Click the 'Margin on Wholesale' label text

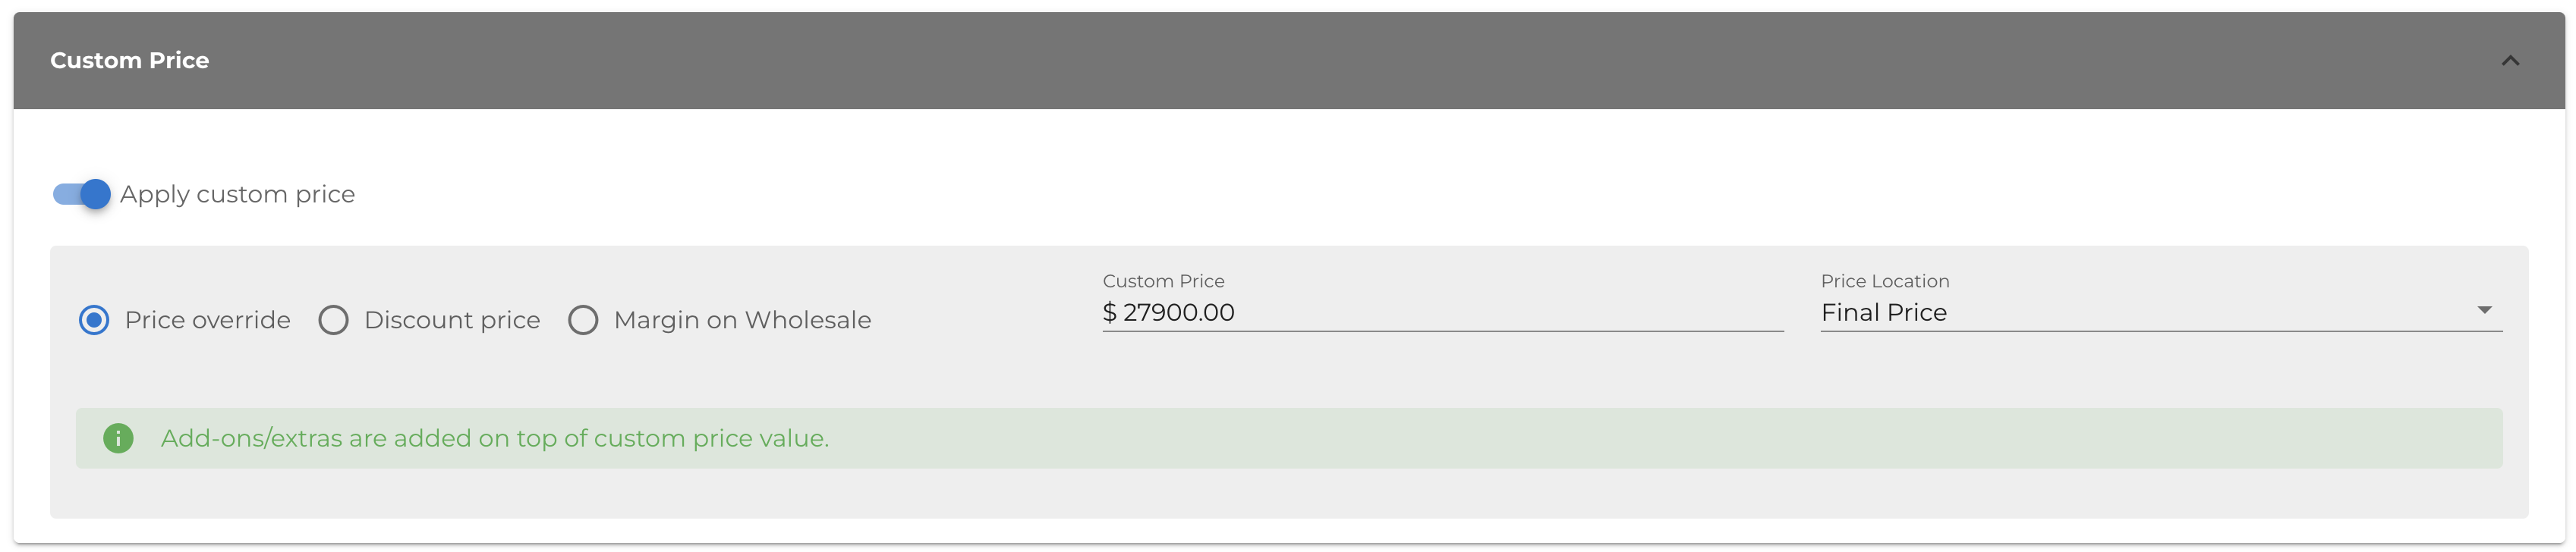pyautogui.click(x=743, y=321)
